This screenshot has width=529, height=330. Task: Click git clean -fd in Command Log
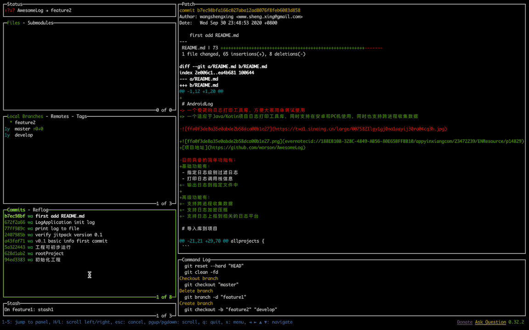pyautogui.click(x=201, y=272)
